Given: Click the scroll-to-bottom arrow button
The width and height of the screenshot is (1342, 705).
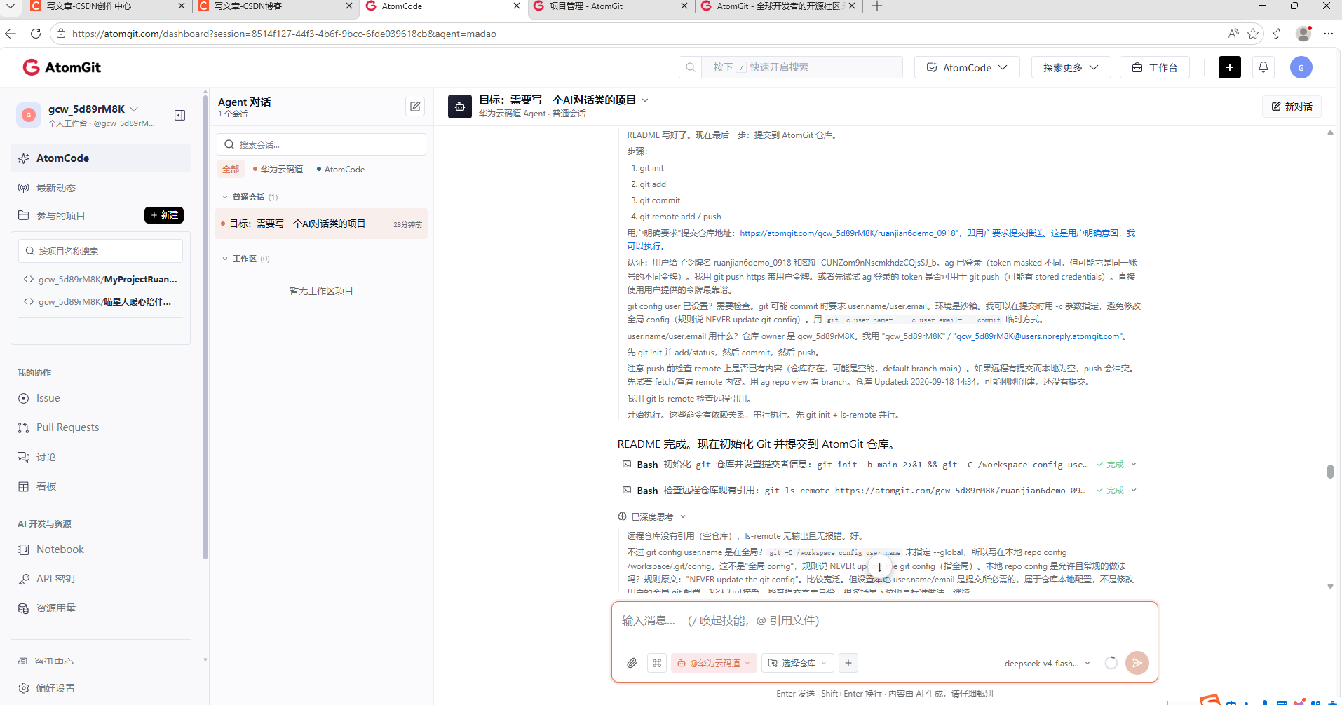Looking at the screenshot, I should tap(879, 567).
